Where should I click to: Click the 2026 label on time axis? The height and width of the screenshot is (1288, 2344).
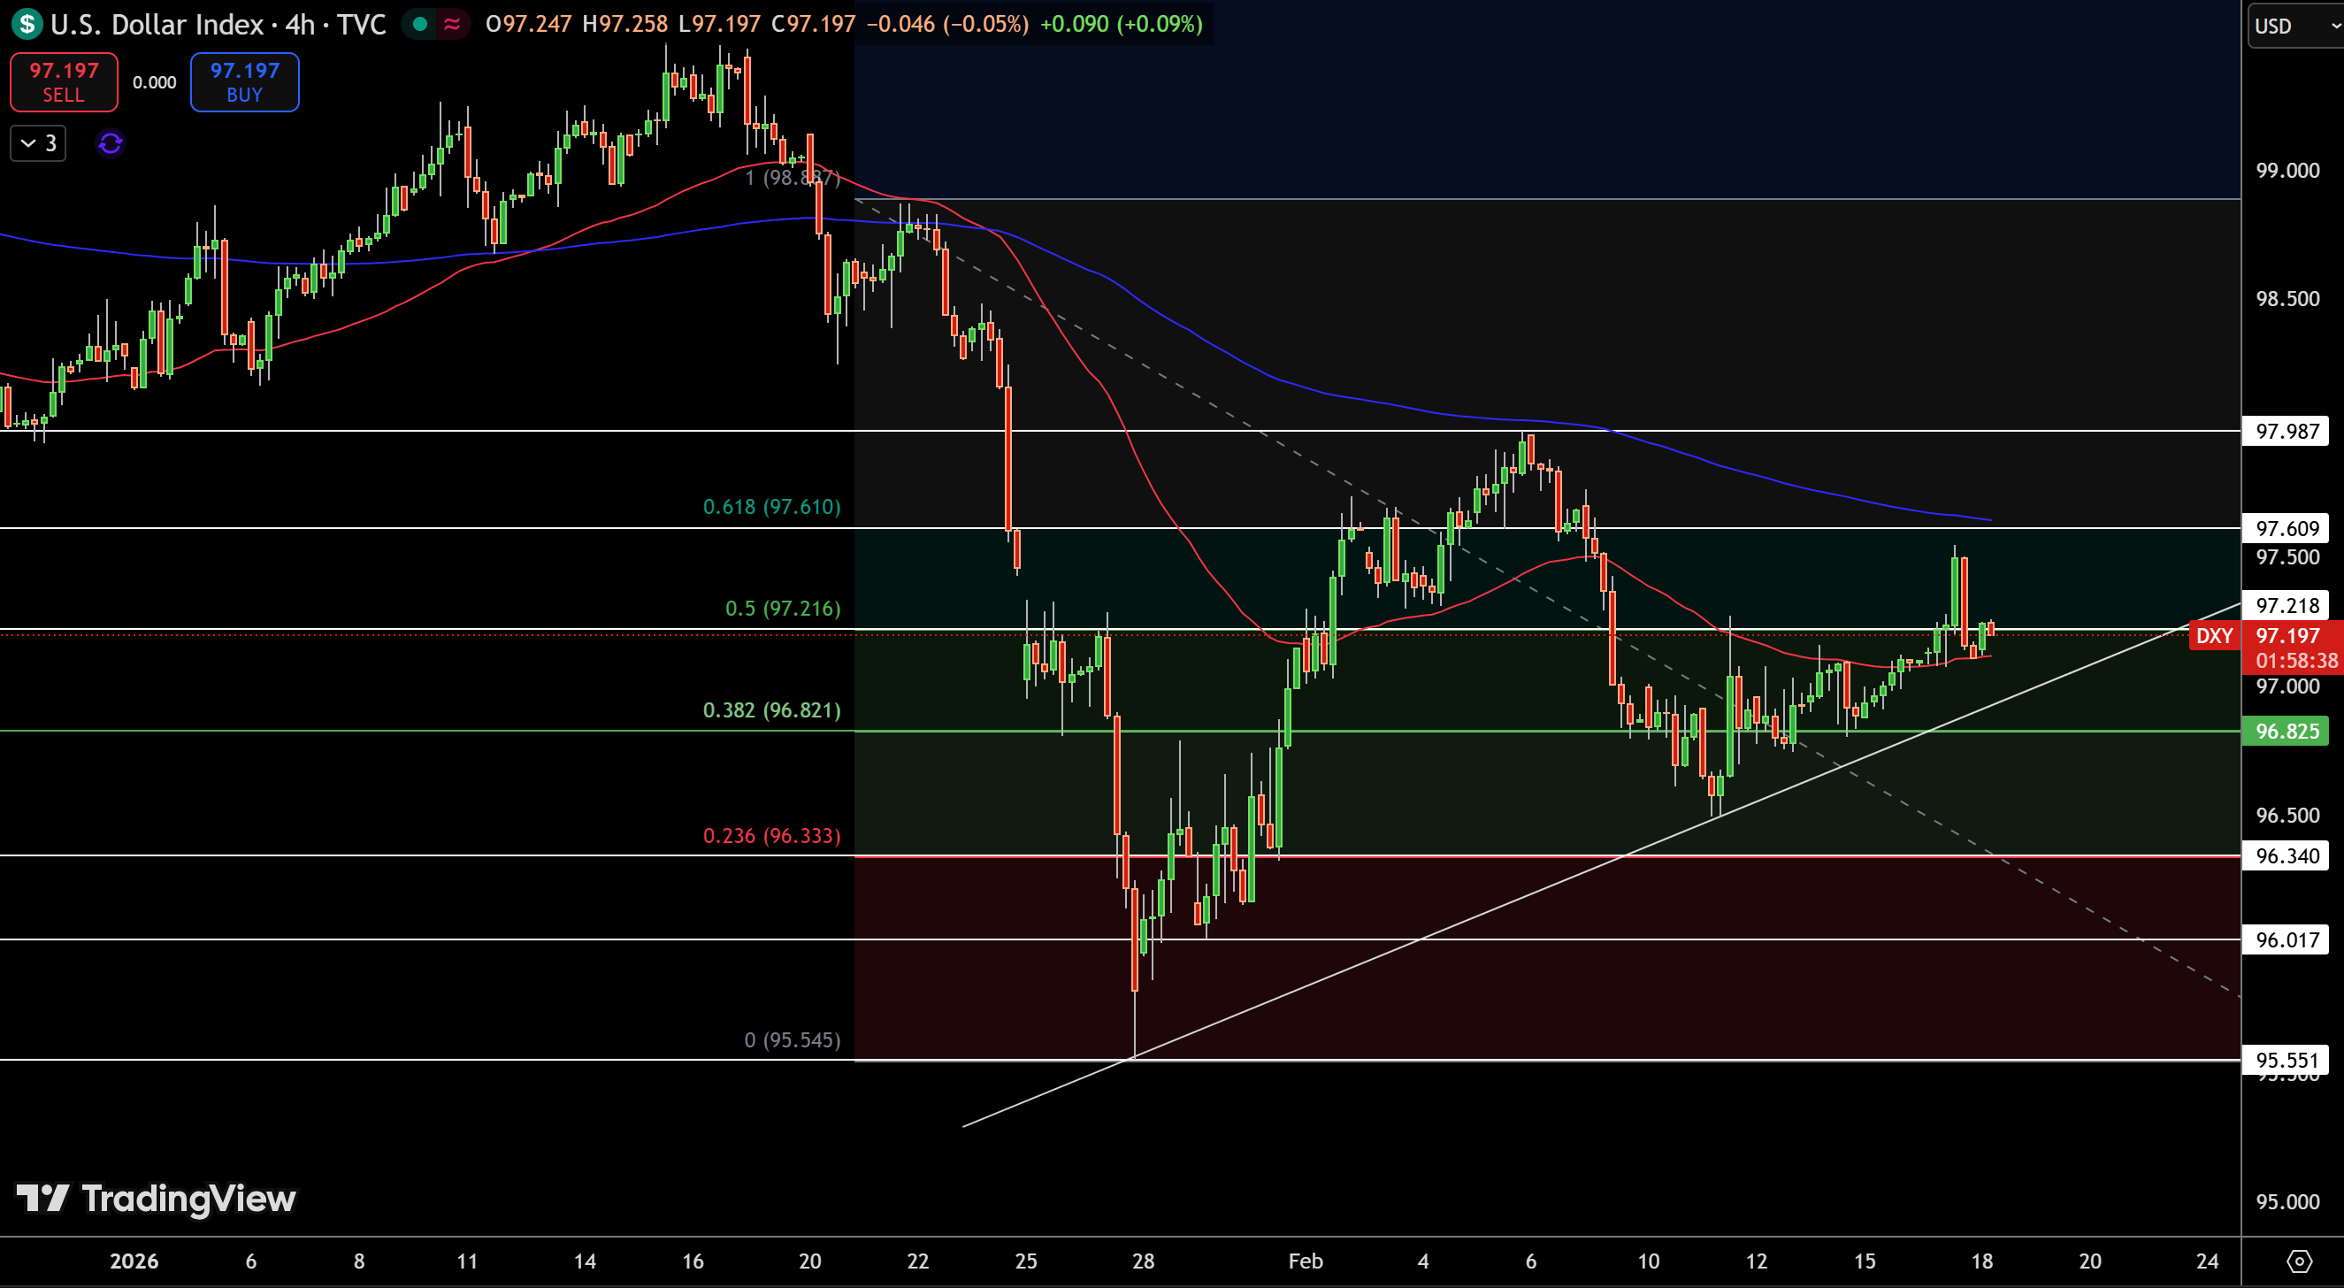click(134, 1261)
